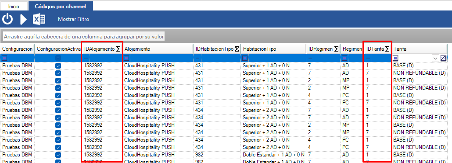
Task: Uncheck ConfiguracionActiva in the 431 MP BASE row
Action: click(x=58, y=80)
